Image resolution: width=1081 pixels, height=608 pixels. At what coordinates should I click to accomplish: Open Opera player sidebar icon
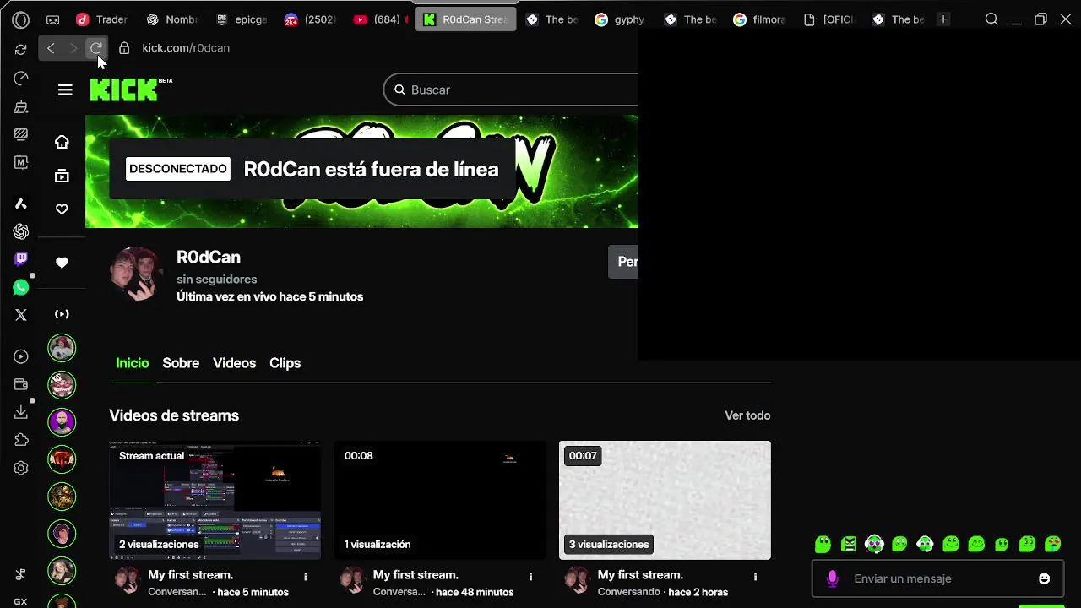point(21,356)
